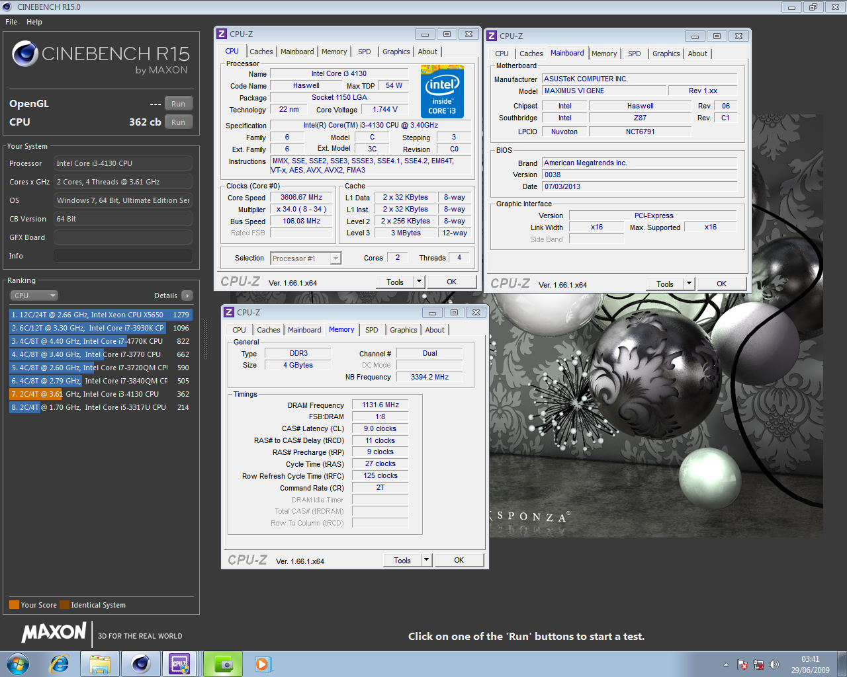
Task: Open the Action Center flag icon
Action: [742, 664]
